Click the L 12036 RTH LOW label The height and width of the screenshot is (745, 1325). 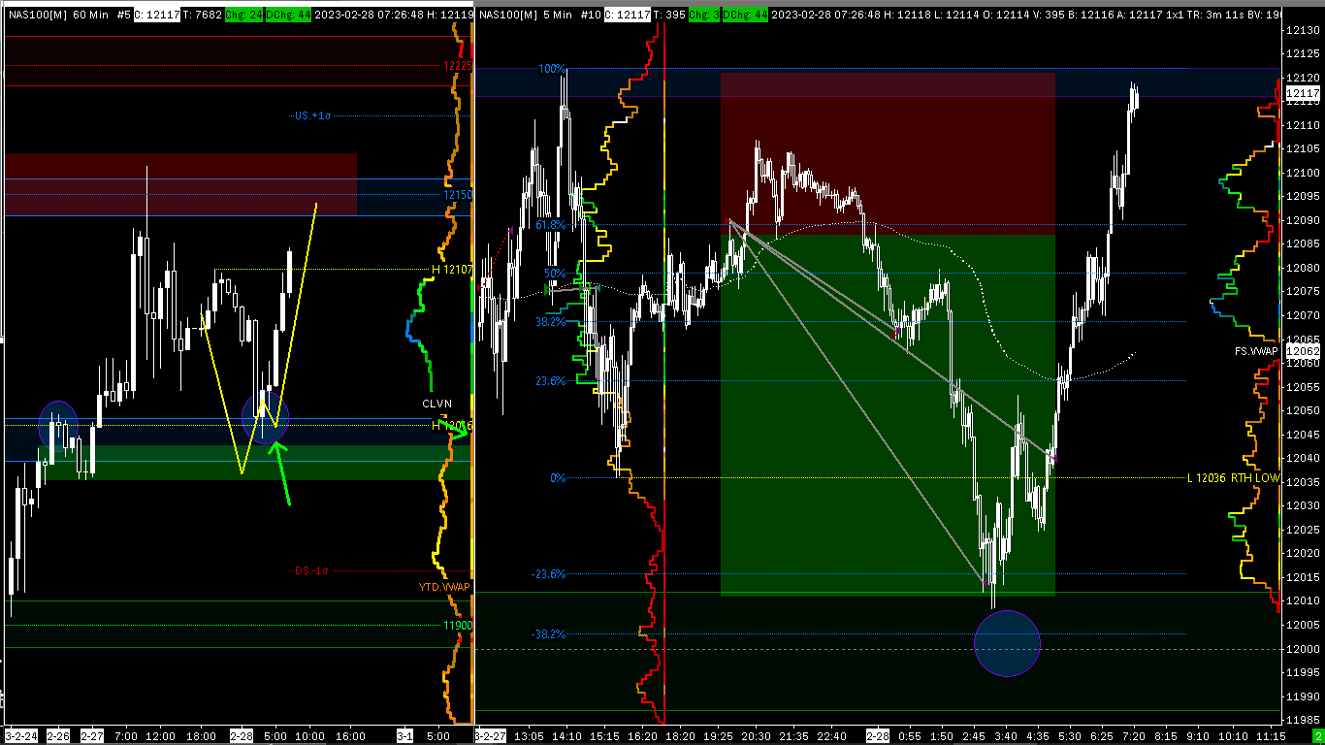tap(1233, 478)
